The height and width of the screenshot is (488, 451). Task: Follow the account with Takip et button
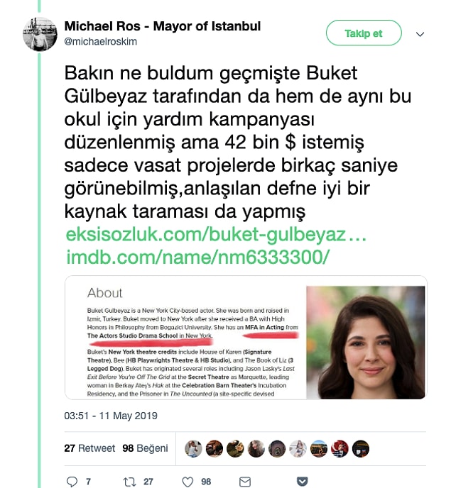coord(364,33)
